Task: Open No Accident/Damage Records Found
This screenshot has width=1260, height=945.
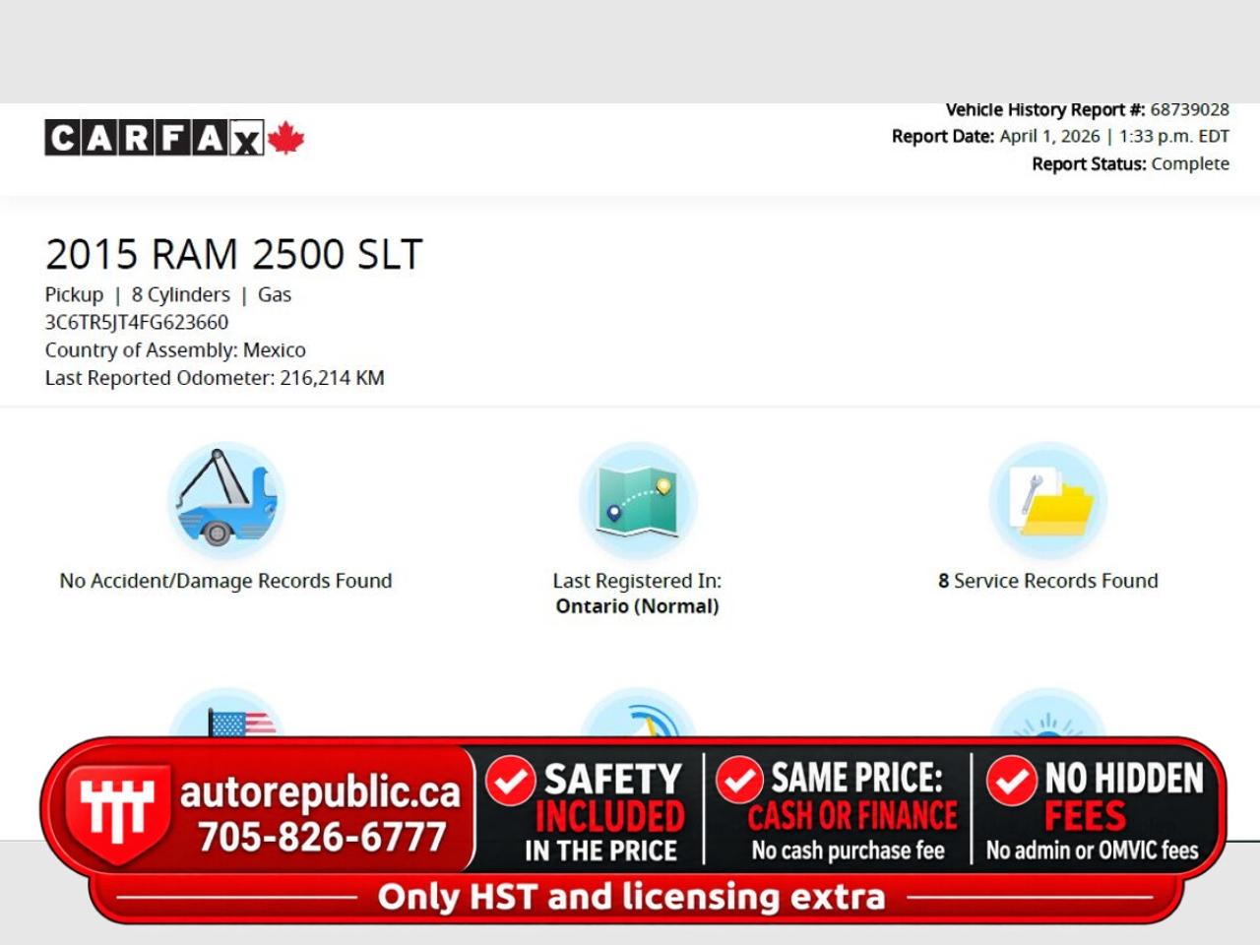Action: pyautogui.click(x=225, y=581)
